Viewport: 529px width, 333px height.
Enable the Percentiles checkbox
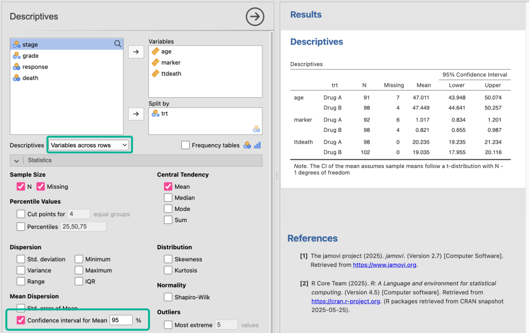point(21,226)
